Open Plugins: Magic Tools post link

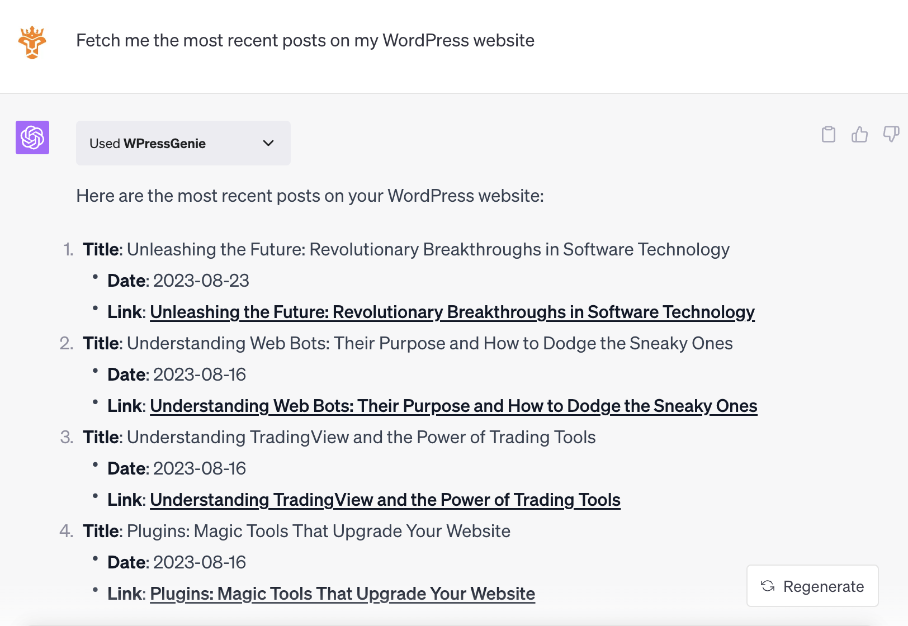(x=342, y=594)
